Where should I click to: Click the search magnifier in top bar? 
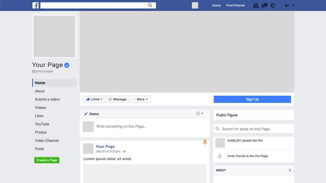point(150,5)
